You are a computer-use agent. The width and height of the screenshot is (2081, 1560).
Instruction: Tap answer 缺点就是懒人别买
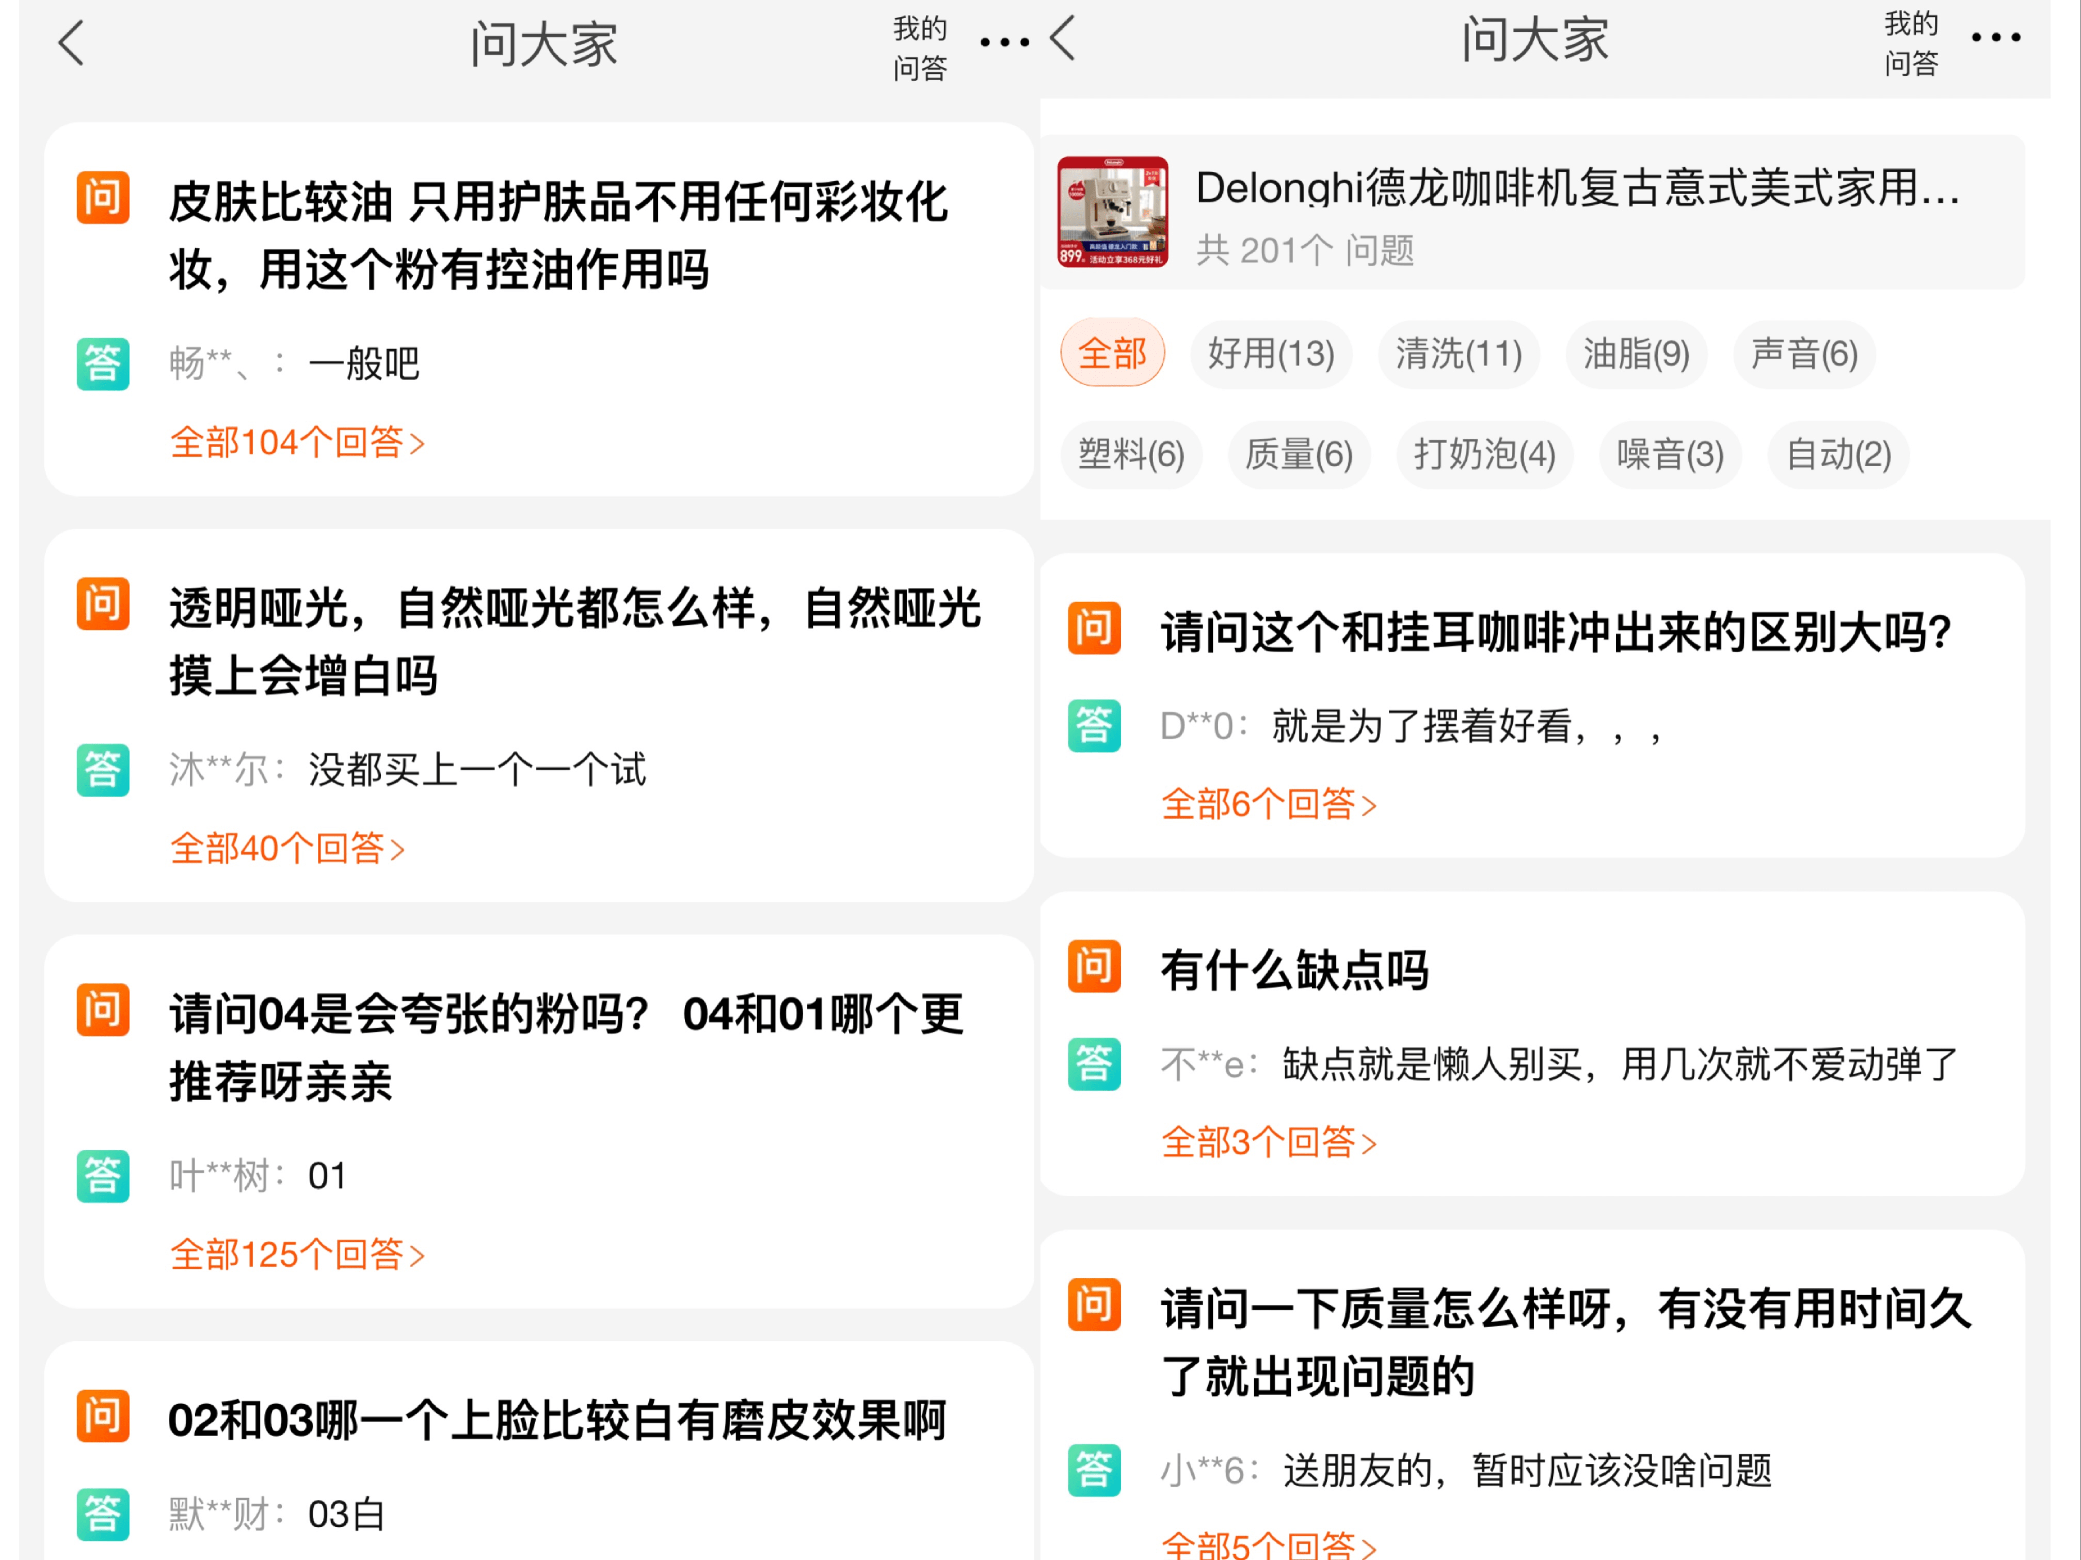(x=1620, y=1065)
